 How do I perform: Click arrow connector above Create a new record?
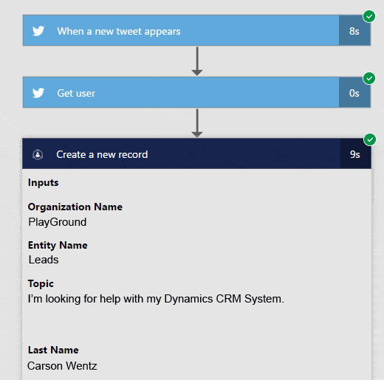click(x=197, y=123)
